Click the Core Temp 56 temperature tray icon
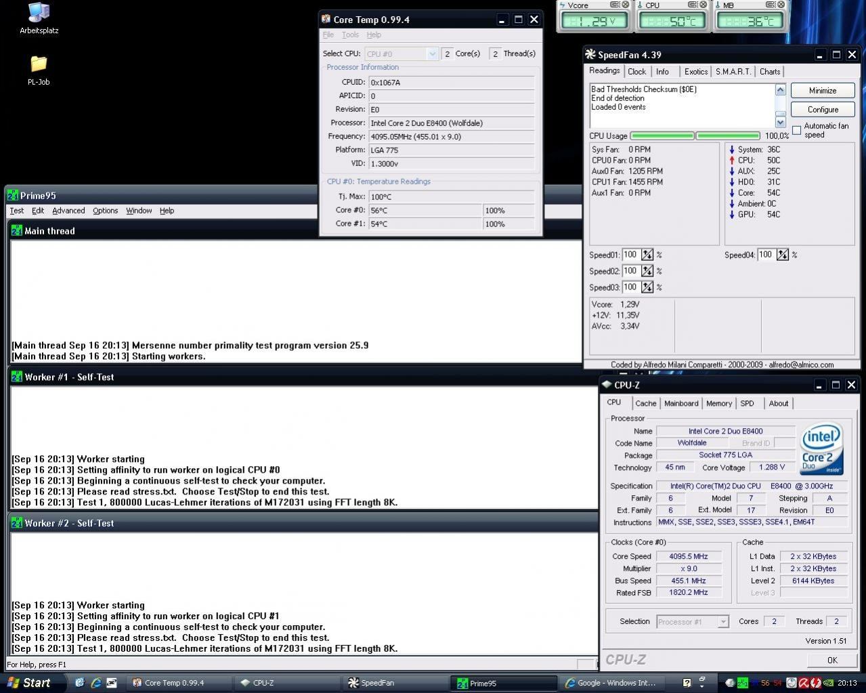This screenshot has height=693, width=866. pyautogui.click(x=766, y=683)
